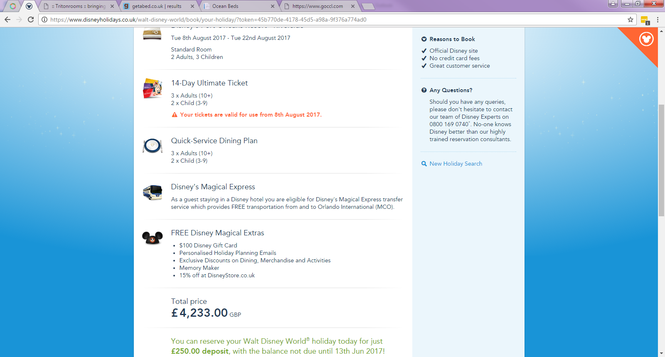Viewport: 665px width, 357px height.
Task: Open the yellow extension icon in toolbar
Action: (645, 20)
